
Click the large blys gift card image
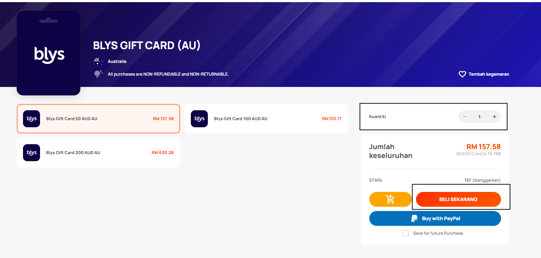49,53
